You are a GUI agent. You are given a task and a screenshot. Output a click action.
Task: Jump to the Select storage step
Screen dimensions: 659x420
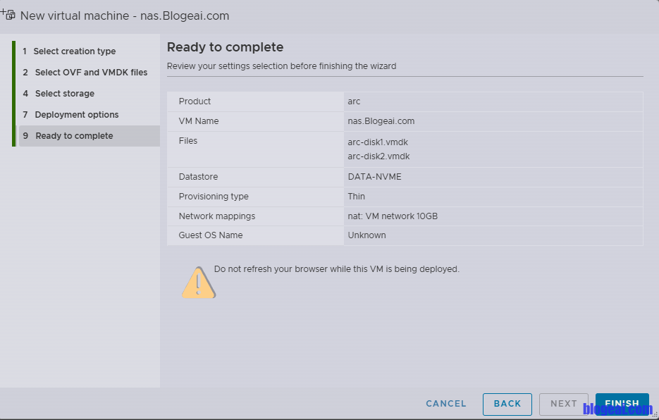(x=64, y=94)
